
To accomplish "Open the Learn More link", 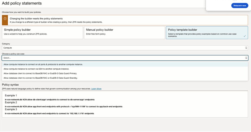I will click(96, 89).
